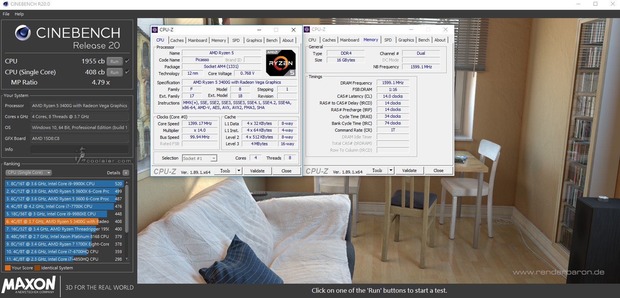Click the Tools button in the right CPU-Z window
The image size is (620, 298).
[x=377, y=171]
